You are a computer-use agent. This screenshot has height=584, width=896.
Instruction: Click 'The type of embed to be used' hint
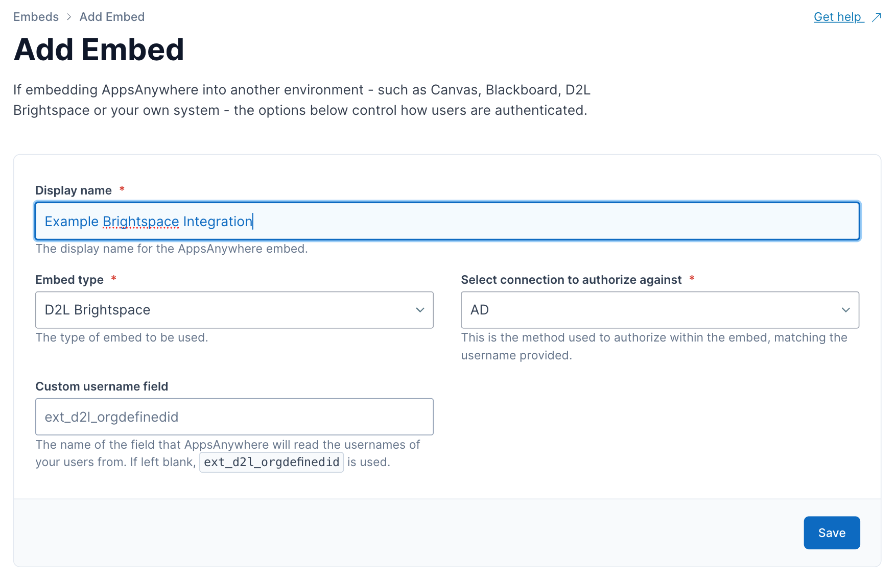(x=122, y=337)
